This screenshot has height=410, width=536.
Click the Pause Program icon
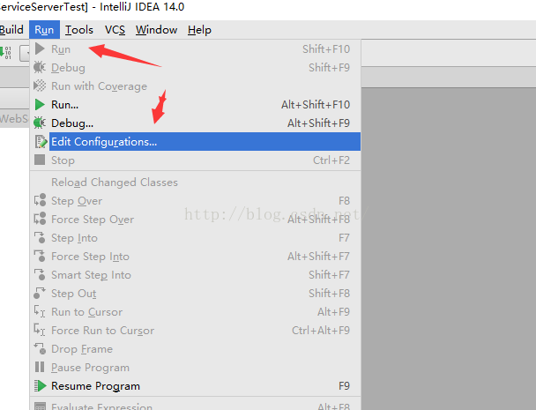40,367
